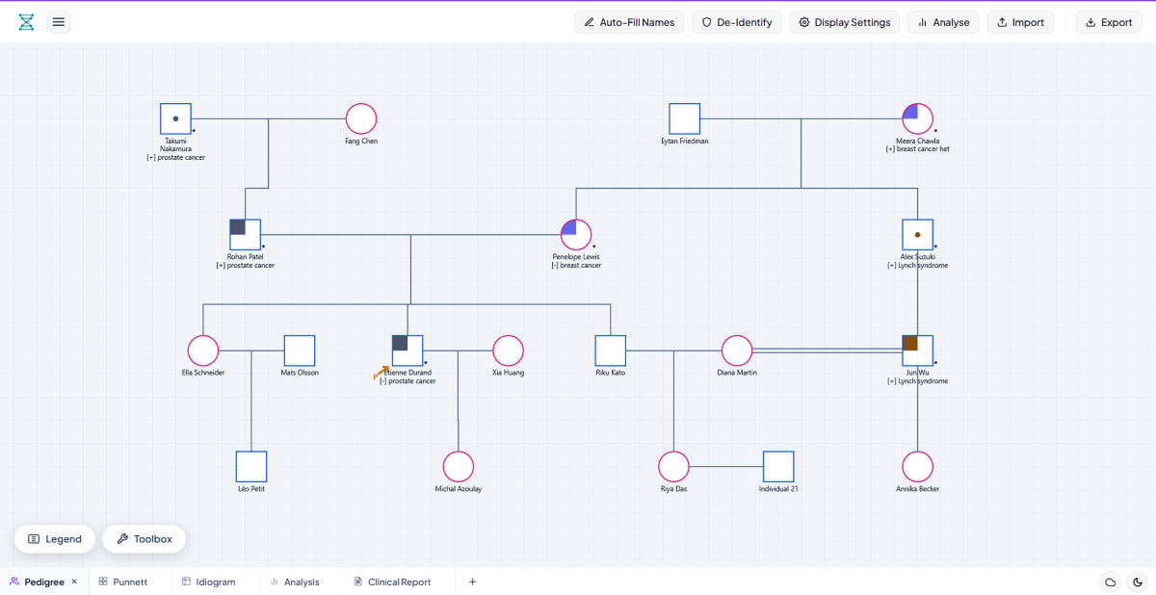Click the 'Michal Azoulay' name label
The width and height of the screenshot is (1156, 595).
click(459, 489)
